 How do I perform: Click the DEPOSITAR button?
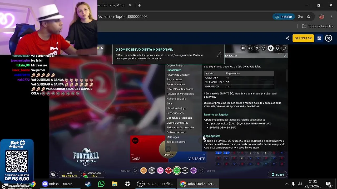pyautogui.click(x=303, y=38)
